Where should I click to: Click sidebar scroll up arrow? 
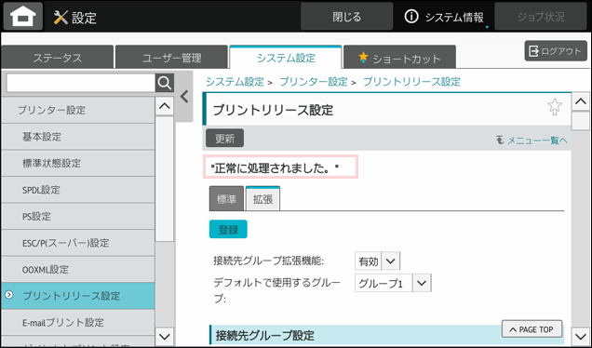165,106
